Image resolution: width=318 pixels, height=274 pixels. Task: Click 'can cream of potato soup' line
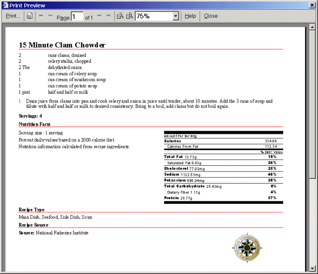[73, 86]
